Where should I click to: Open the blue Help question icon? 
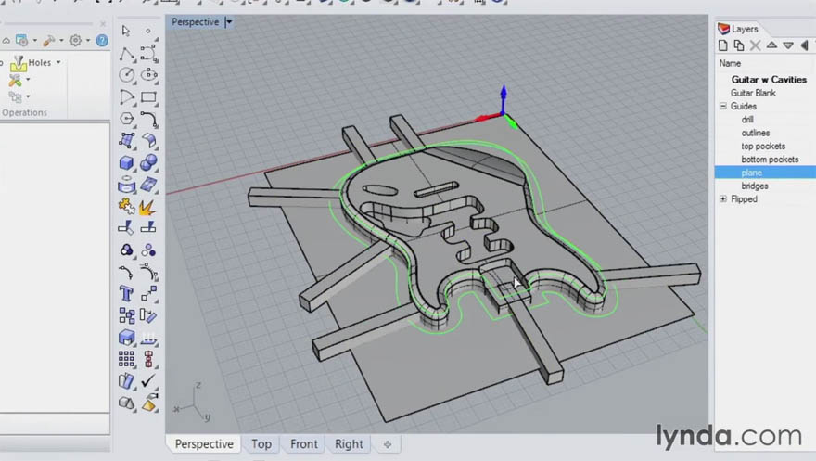point(102,40)
